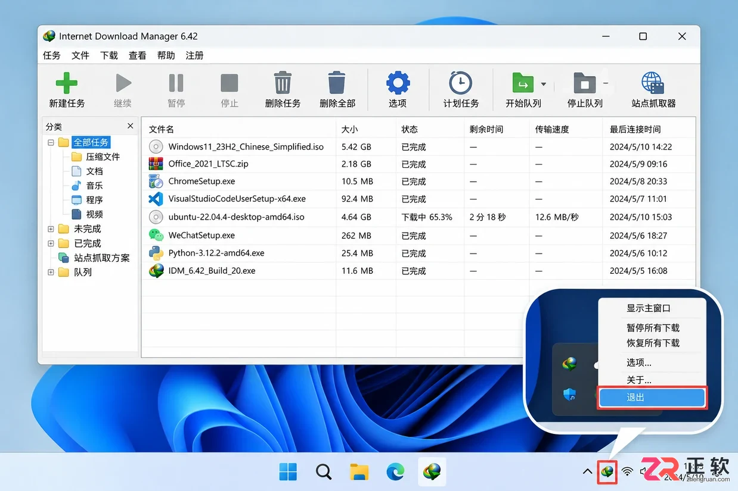Click the 继续 resume play icon

[x=123, y=83]
